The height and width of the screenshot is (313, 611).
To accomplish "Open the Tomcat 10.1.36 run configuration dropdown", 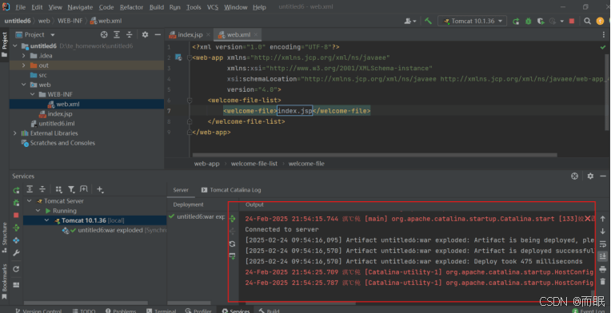I will (x=473, y=21).
